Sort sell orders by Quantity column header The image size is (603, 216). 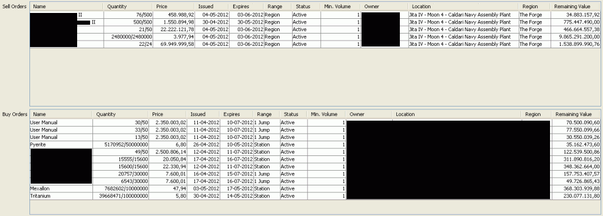pos(128,6)
